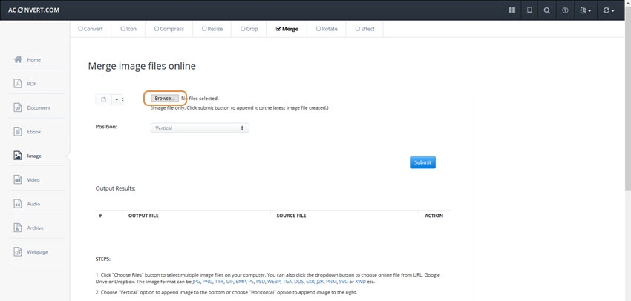The width and height of the screenshot is (631, 301).
Task: Select the Convert option tab
Action: [x=90, y=29]
